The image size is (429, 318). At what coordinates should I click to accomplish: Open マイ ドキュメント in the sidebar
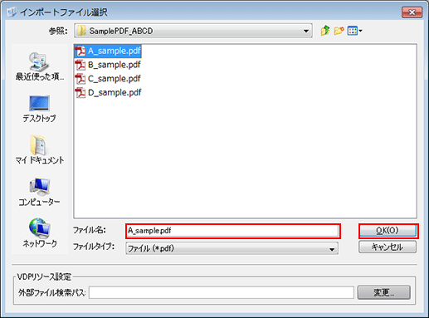39,149
